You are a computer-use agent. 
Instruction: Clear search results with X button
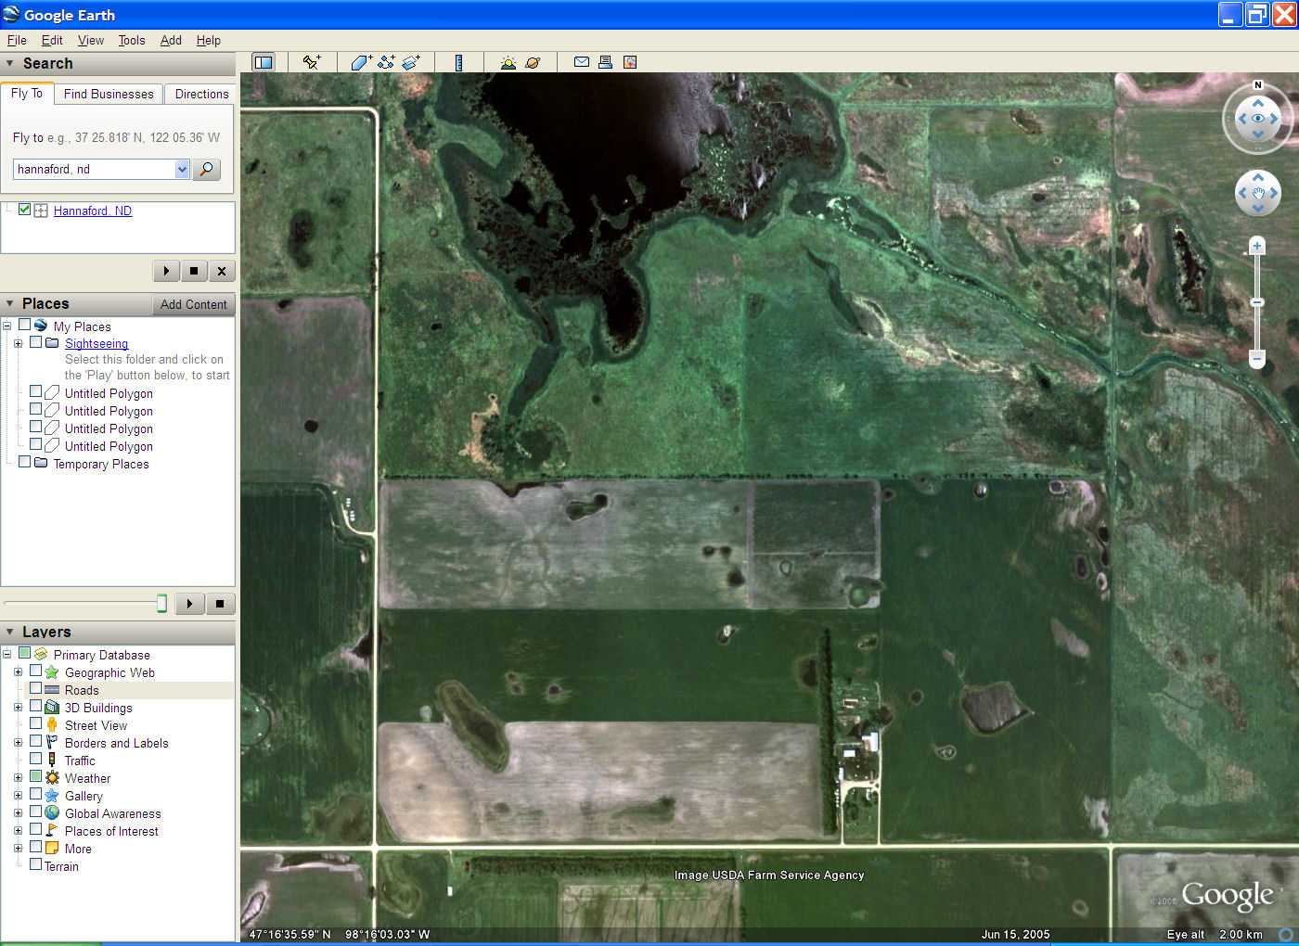[222, 271]
